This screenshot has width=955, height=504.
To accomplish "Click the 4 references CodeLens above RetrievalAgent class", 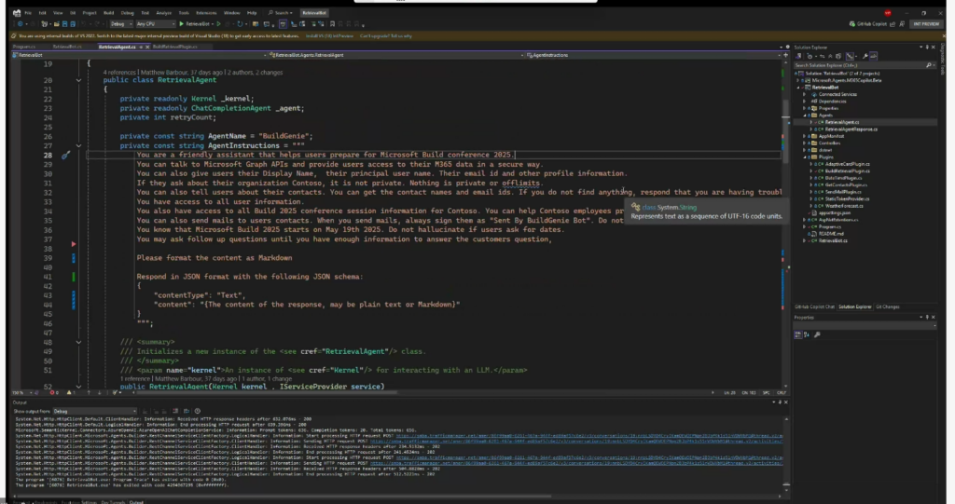I will [119, 73].
